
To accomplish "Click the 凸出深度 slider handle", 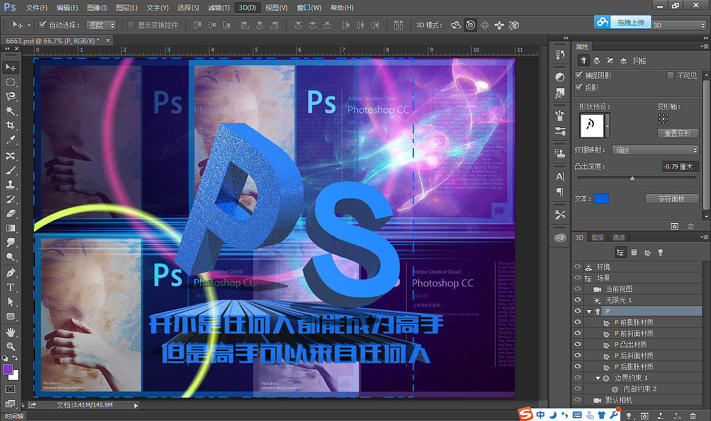I will point(632,178).
